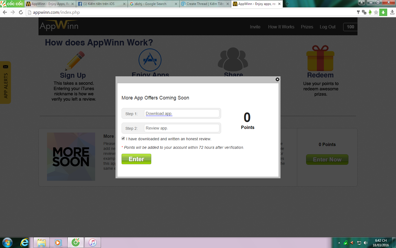This screenshot has width=396, height=248.
Task: Click the More Soon app thumbnail
Action: click(71, 157)
